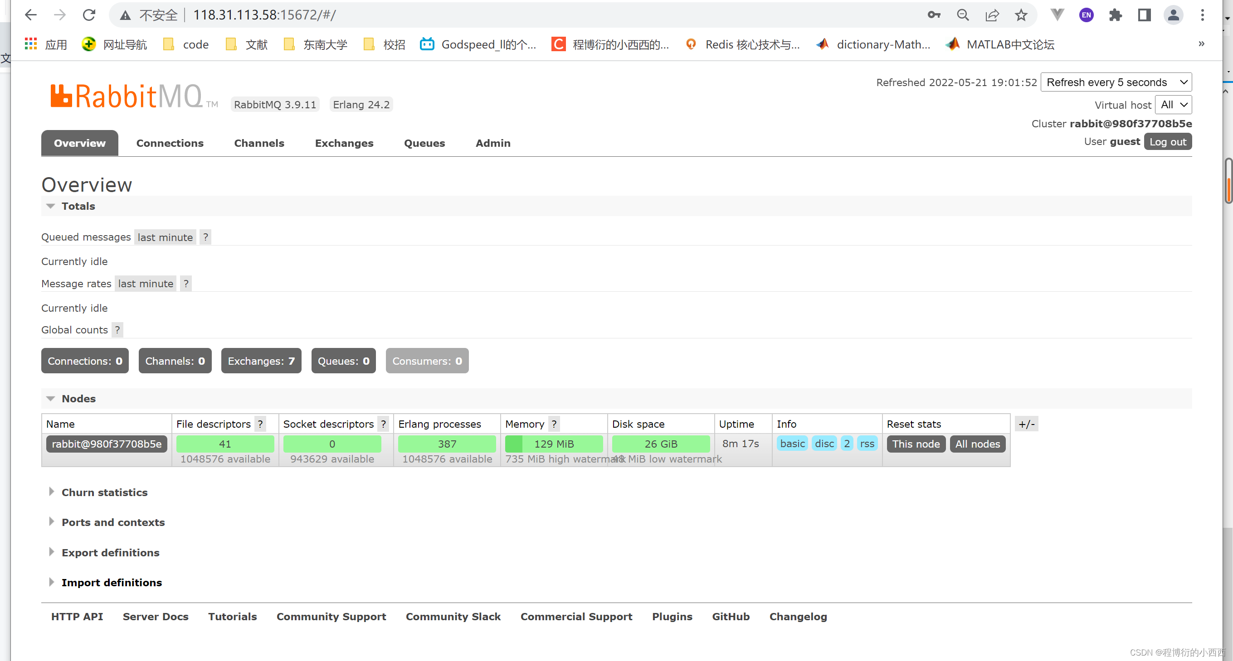
Task: Open the Server Docs footer link
Action: coord(155,617)
